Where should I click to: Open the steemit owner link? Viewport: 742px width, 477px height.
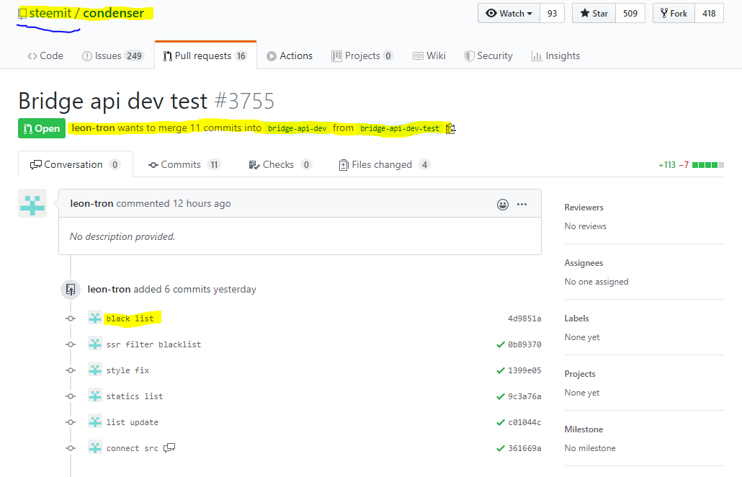[50, 13]
